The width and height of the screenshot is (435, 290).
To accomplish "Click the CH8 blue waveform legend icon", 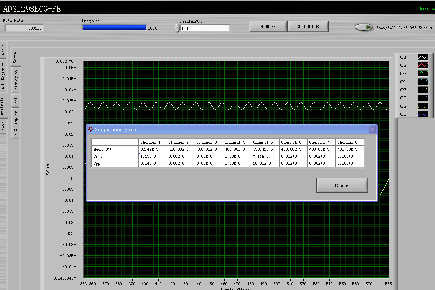I will pyautogui.click(x=423, y=114).
